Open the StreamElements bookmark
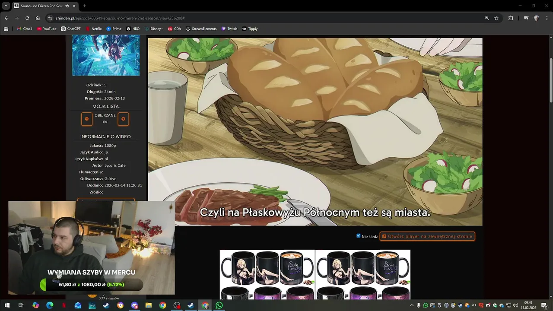 201,29
